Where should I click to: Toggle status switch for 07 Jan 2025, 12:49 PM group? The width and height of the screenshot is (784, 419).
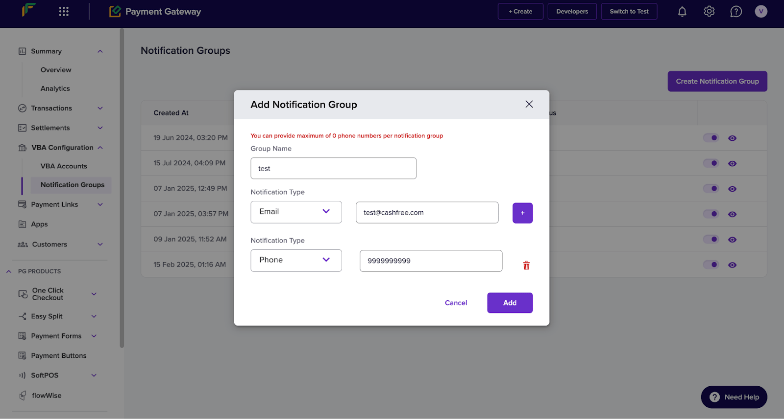[x=711, y=189]
